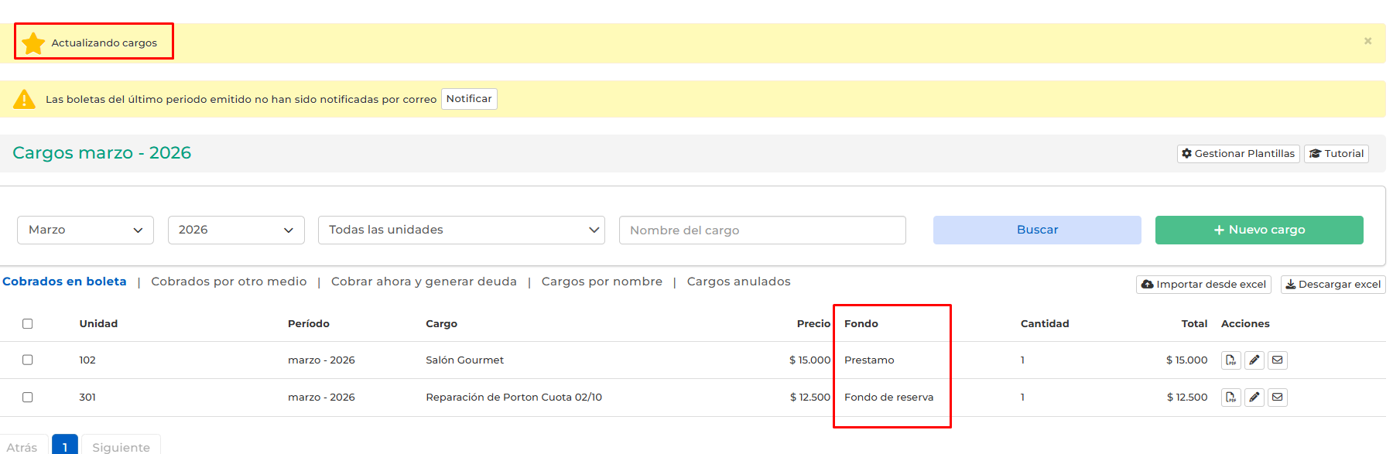Image resolution: width=1393 pixels, height=454 pixels.
Task: Click Descargar excel button
Action: tap(1333, 285)
